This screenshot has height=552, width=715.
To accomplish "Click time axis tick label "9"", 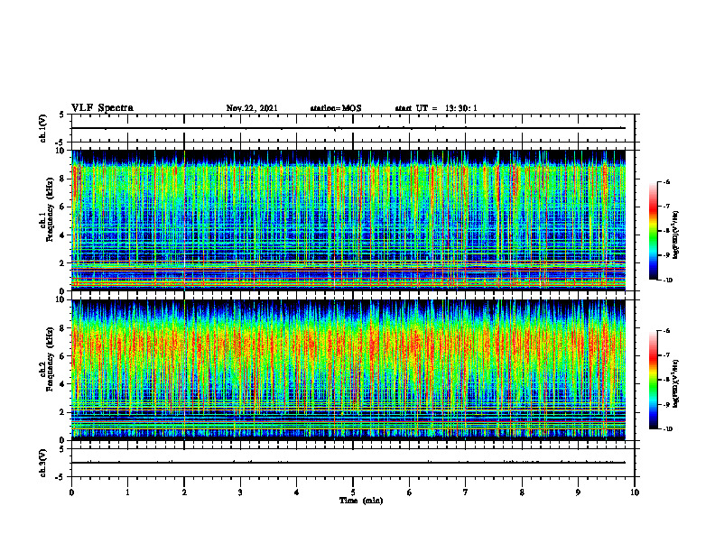I will click(x=578, y=492).
